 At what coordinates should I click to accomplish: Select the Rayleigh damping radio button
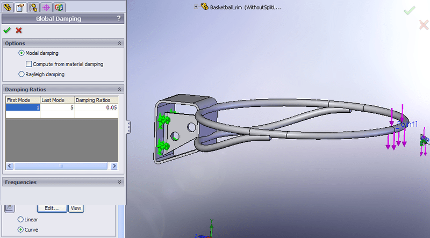click(21, 74)
